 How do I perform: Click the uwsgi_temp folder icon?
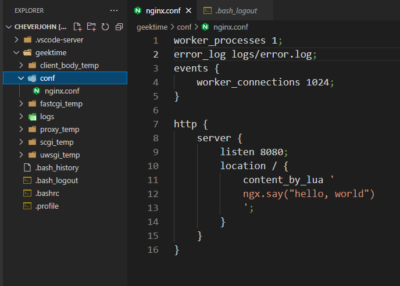pos(32,155)
